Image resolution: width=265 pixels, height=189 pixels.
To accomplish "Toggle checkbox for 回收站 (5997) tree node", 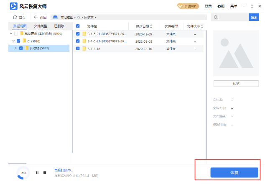I will [x=21, y=48].
